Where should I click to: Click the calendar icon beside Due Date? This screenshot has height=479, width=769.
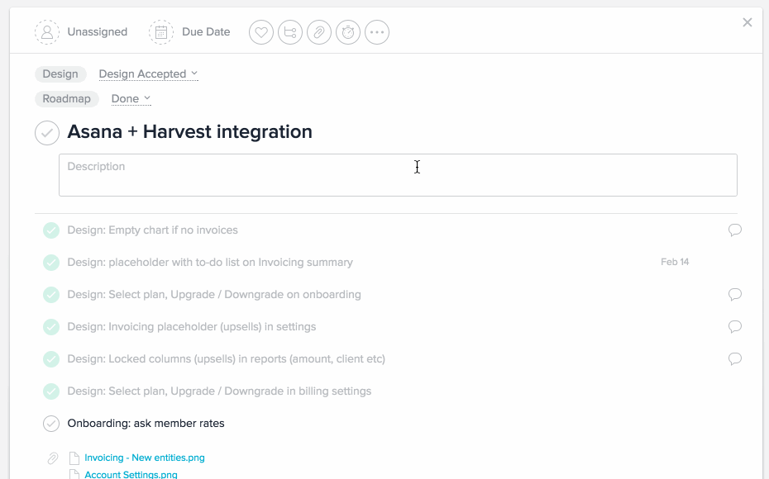point(160,31)
